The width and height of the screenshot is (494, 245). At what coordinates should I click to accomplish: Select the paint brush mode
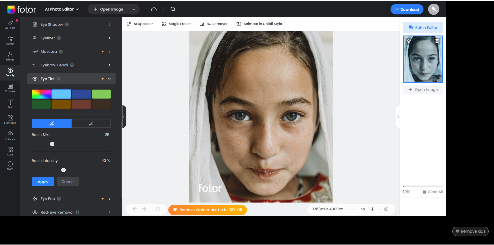click(x=51, y=124)
